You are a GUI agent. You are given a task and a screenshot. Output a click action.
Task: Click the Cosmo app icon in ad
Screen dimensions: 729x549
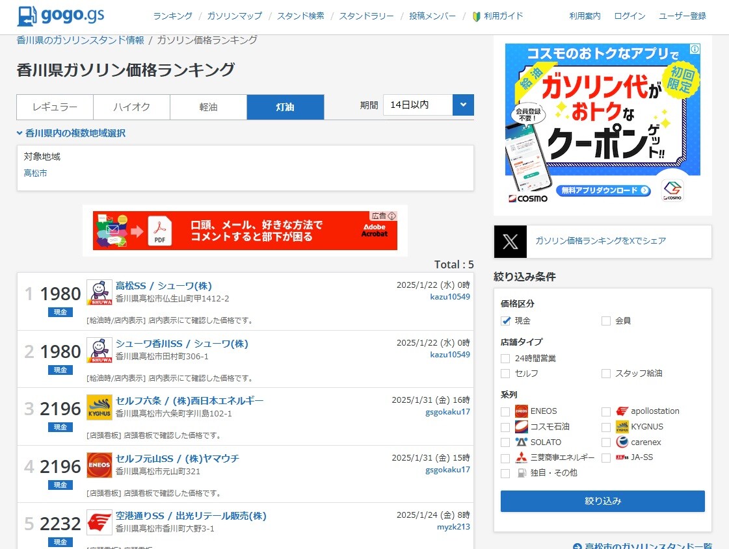tap(672, 190)
